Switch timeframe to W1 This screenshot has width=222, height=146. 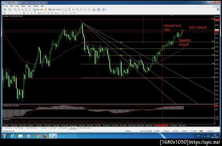(x=70, y=13)
